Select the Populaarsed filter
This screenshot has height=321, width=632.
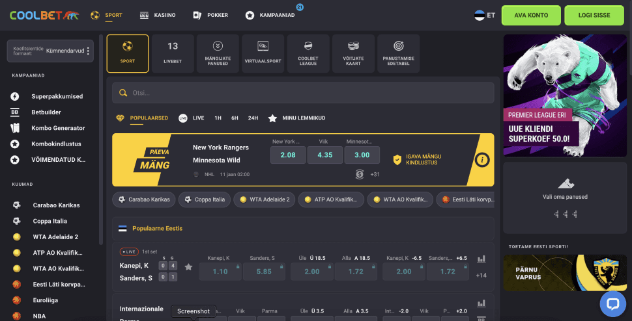[x=142, y=118]
